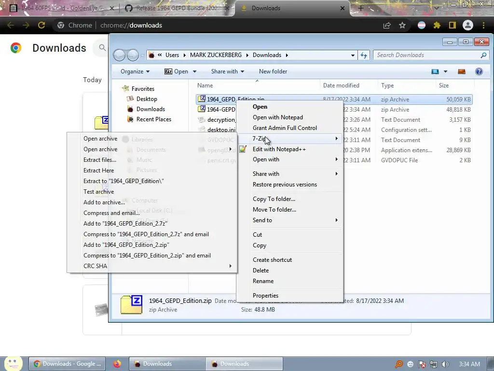Refresh the Explorer Downloads folder

point(364,55)
